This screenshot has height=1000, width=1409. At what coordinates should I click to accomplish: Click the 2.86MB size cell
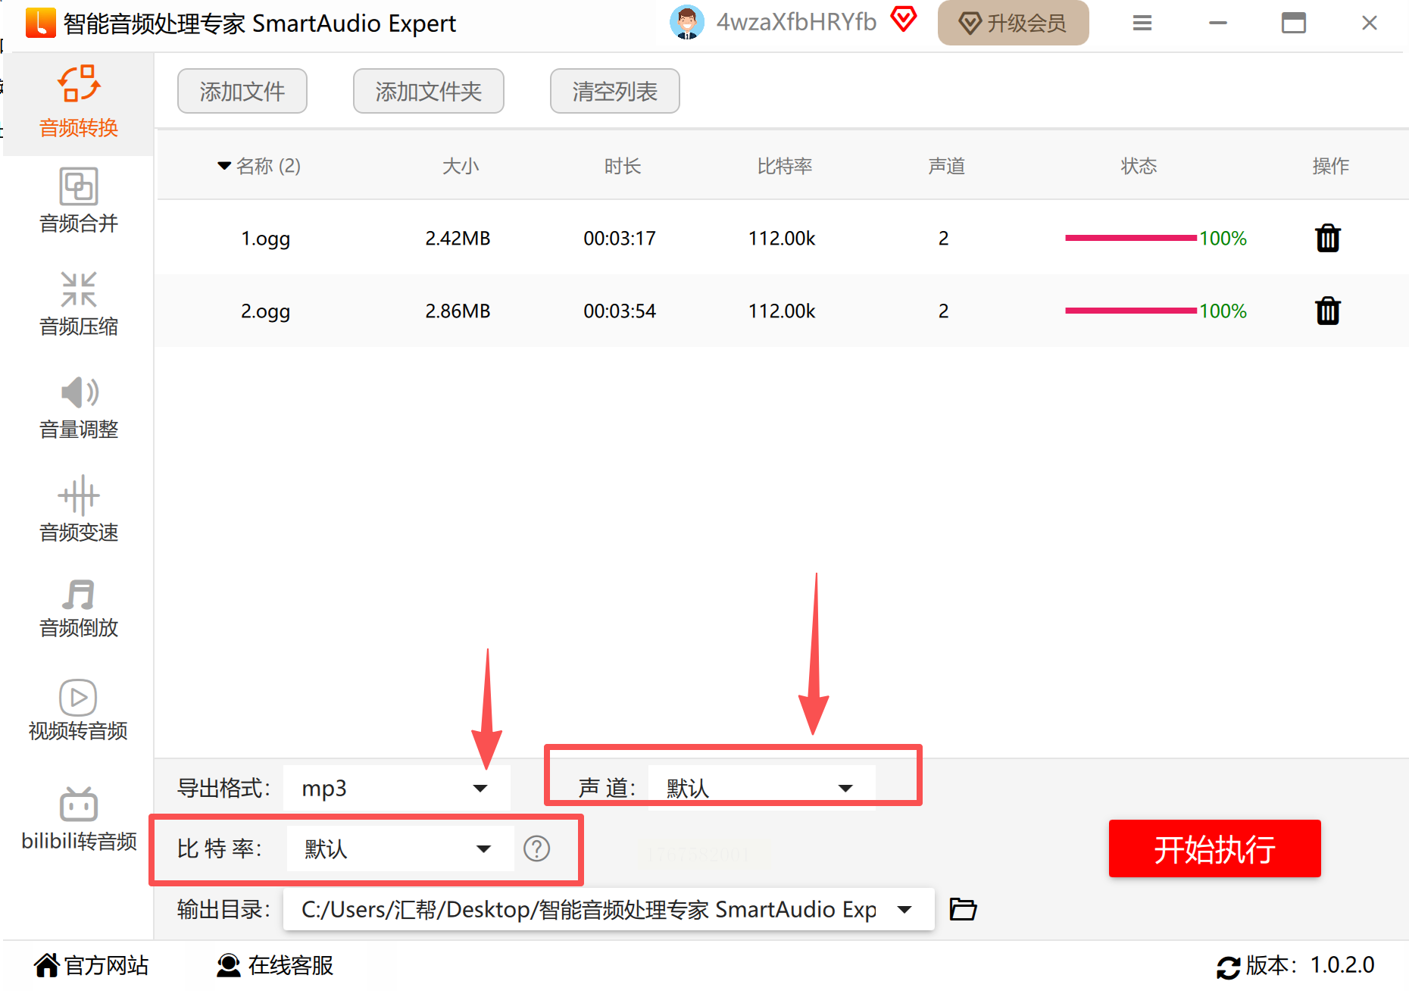(458, 311)
